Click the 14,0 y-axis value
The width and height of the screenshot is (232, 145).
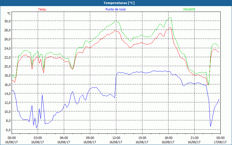click(8, 93)
